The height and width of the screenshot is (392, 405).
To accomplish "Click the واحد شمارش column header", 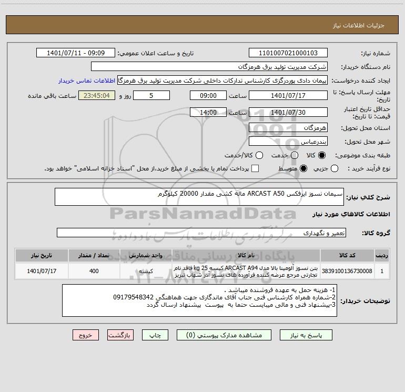I will (x=146, y=255).
